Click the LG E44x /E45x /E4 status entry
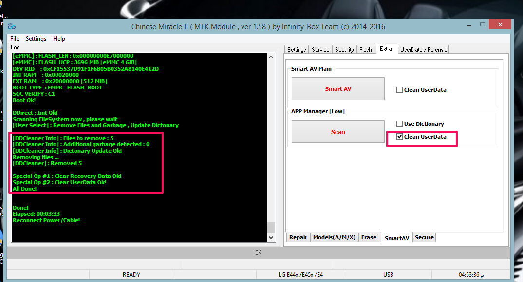This screenshot has height=282, width=523. pyautogui.click(x=300, y=274)
